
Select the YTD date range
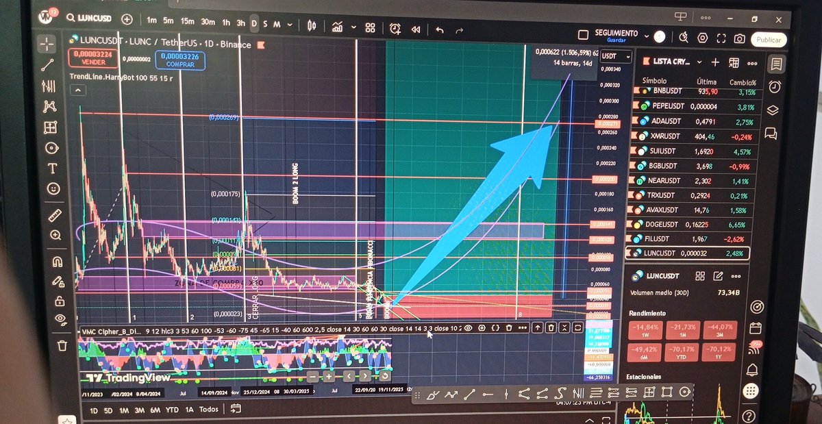(x=172, y=410)
